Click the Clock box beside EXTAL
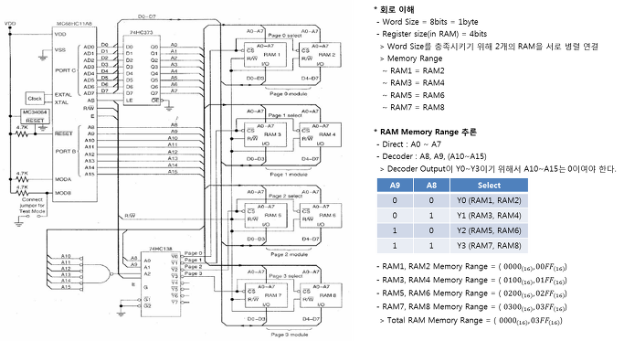This screenshot has height=341, width=624. pos(35,98)
